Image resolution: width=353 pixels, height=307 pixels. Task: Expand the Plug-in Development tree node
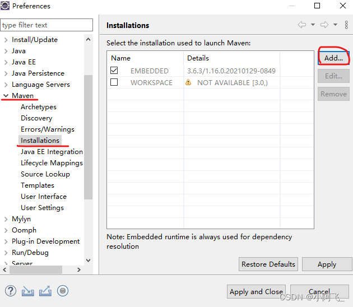6,241
